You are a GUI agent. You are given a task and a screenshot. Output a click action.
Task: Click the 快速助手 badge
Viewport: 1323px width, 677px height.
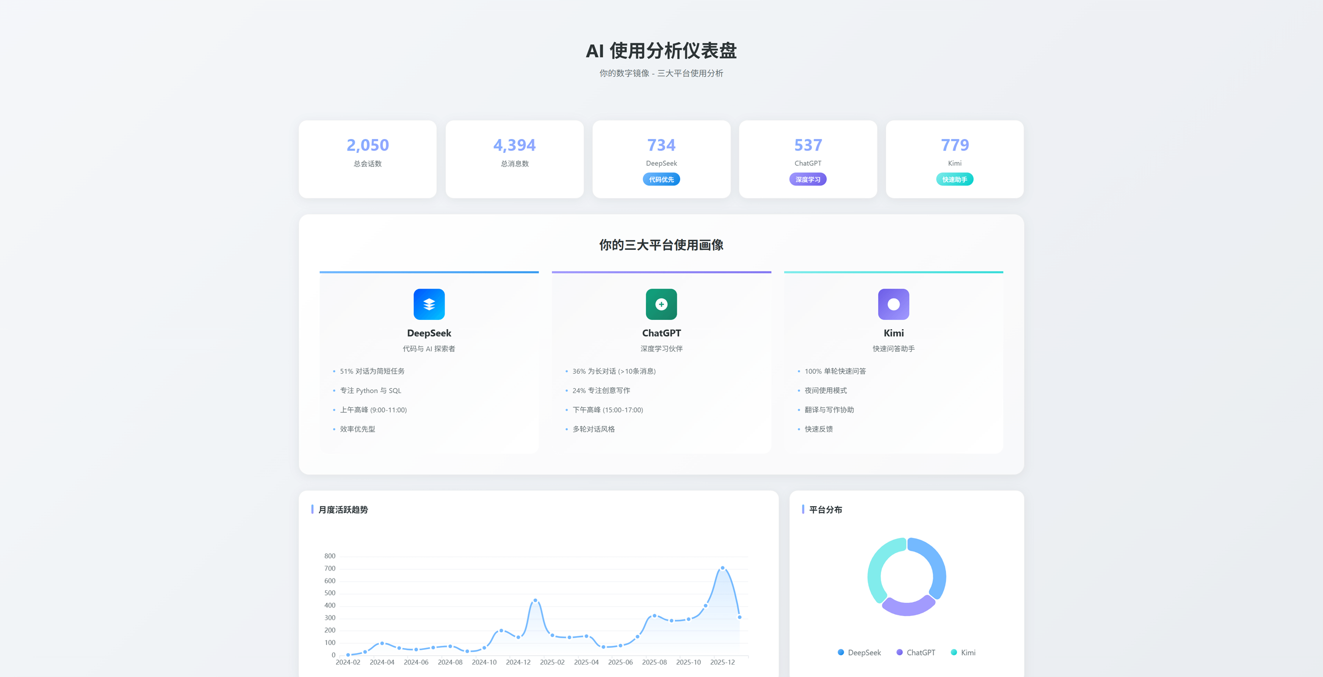pos(954,179)
